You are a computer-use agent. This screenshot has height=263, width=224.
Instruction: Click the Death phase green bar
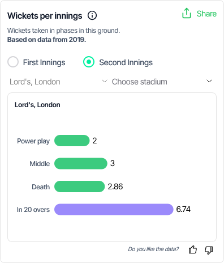pyautogui.click(x=79, y=186)
